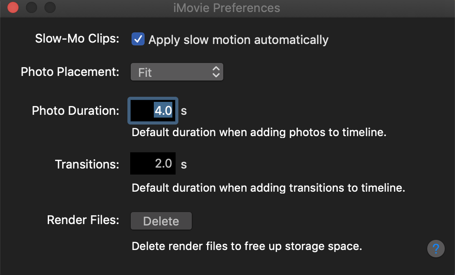Viewport: 455px width, 275px height.
Task: Click the iMovie Preferences window title
Action: pos(227,8)
